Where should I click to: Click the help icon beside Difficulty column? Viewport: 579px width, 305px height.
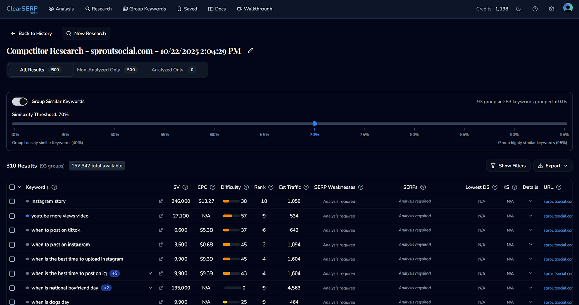[x=246, y=187]
